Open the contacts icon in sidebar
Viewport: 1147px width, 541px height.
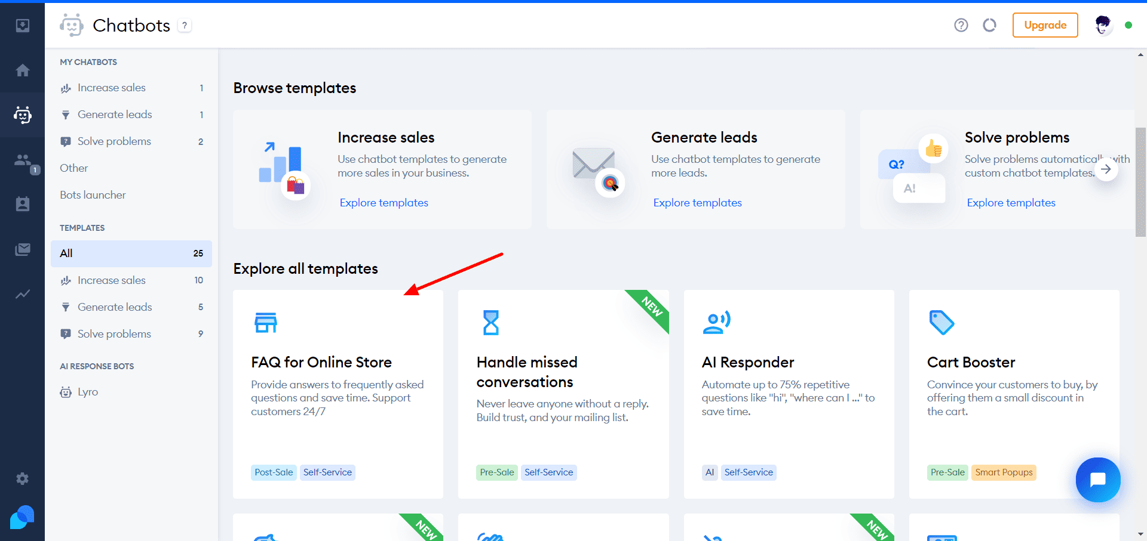pos(23,205)
